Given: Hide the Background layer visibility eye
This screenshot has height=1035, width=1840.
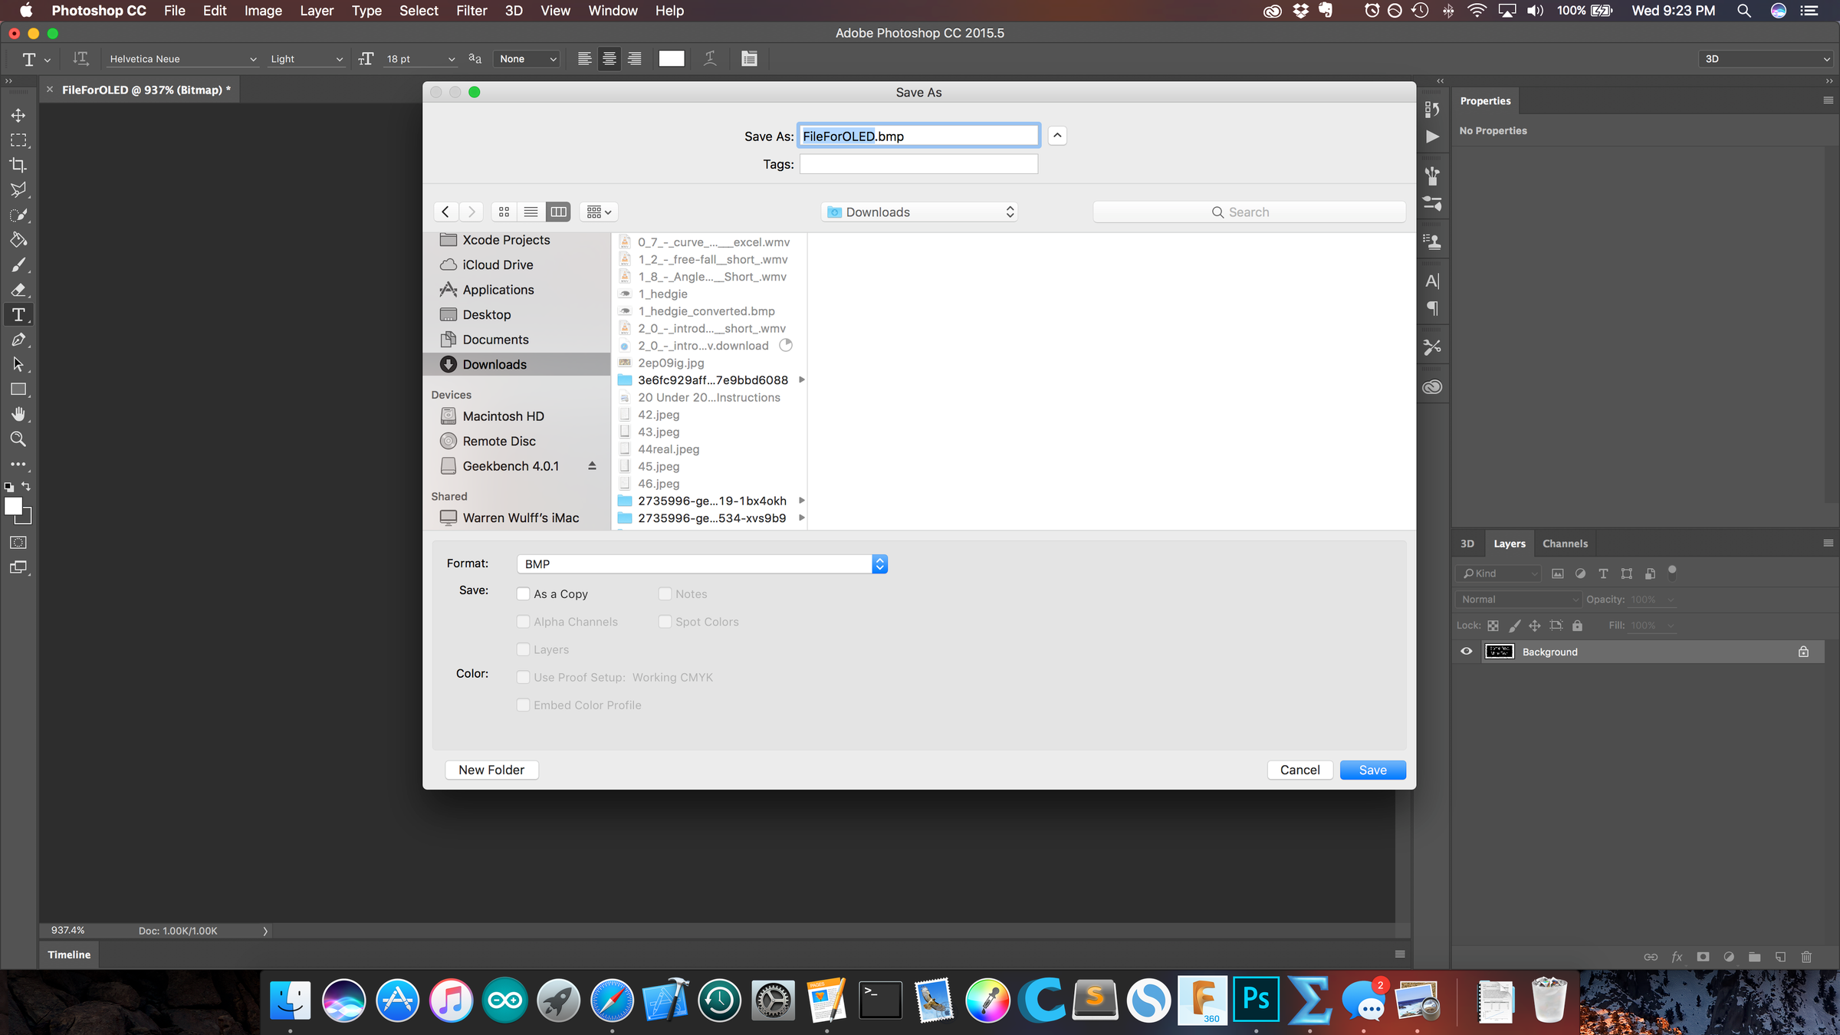Looking at the screenshot, I should point(1466,652).
